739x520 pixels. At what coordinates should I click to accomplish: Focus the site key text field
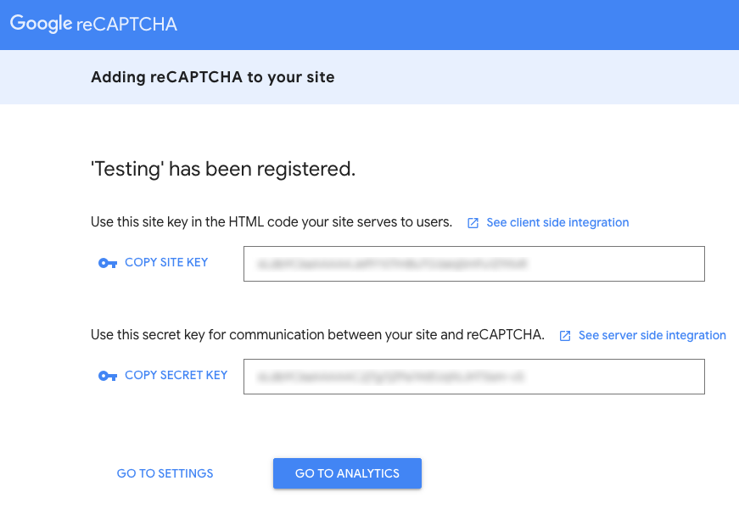pos(611,264)
